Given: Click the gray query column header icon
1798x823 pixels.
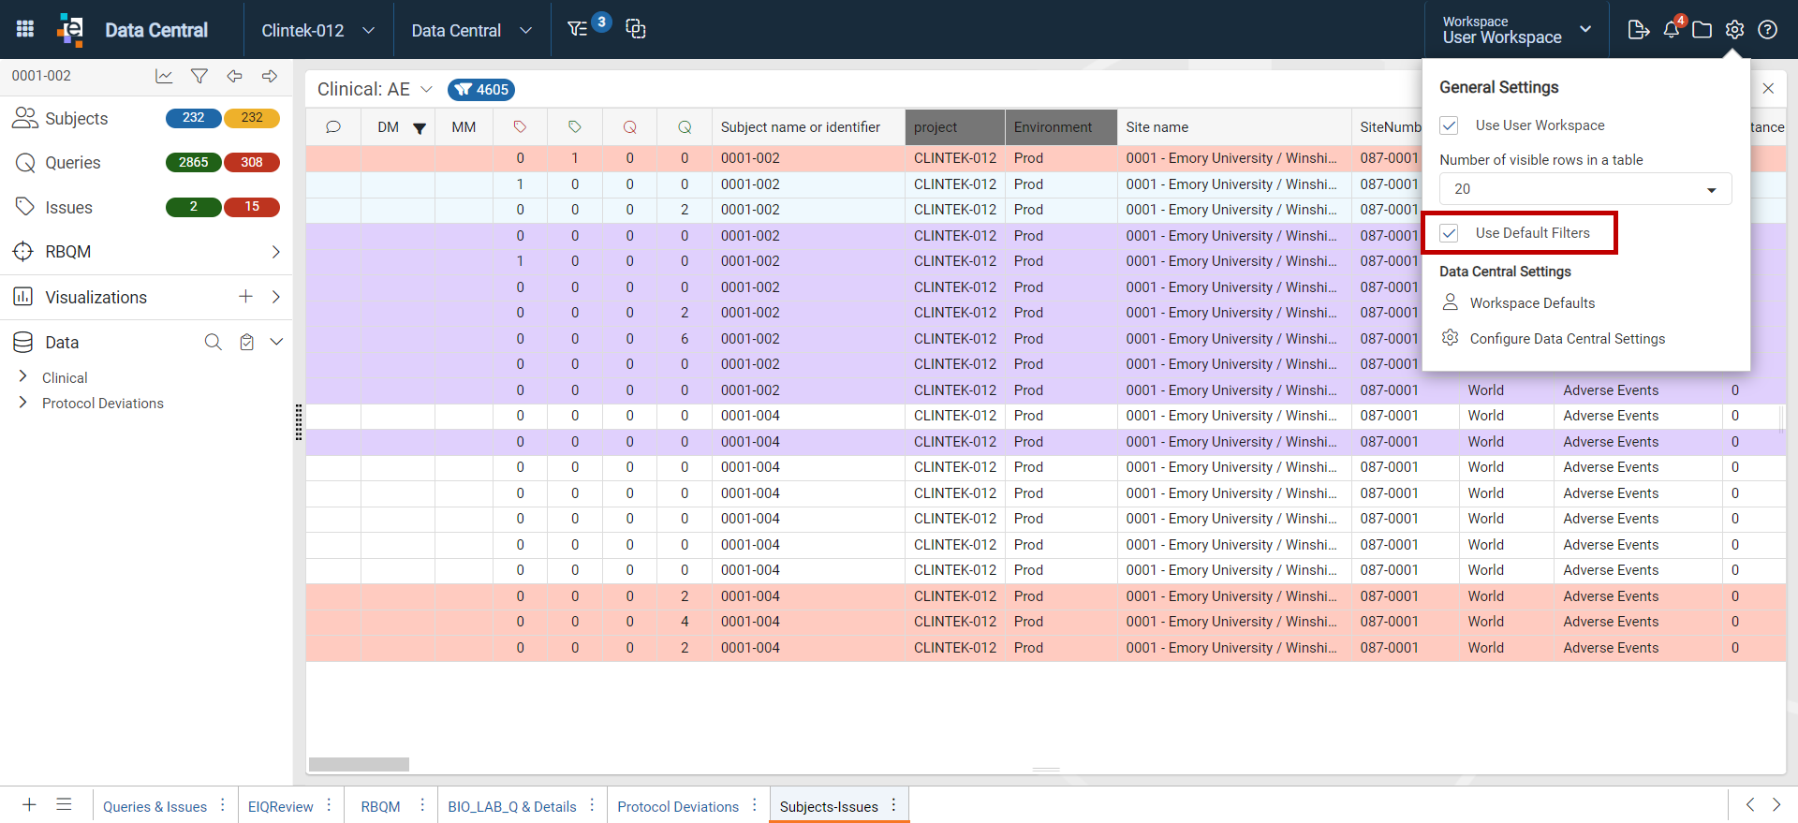Looking at the screenshot, I should pyautogui.click(x=685, y=127).
